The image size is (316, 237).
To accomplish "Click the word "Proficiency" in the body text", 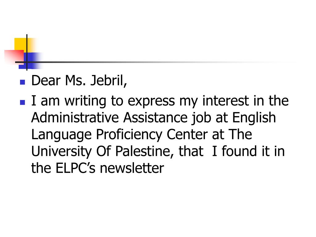I will (129, 135).
